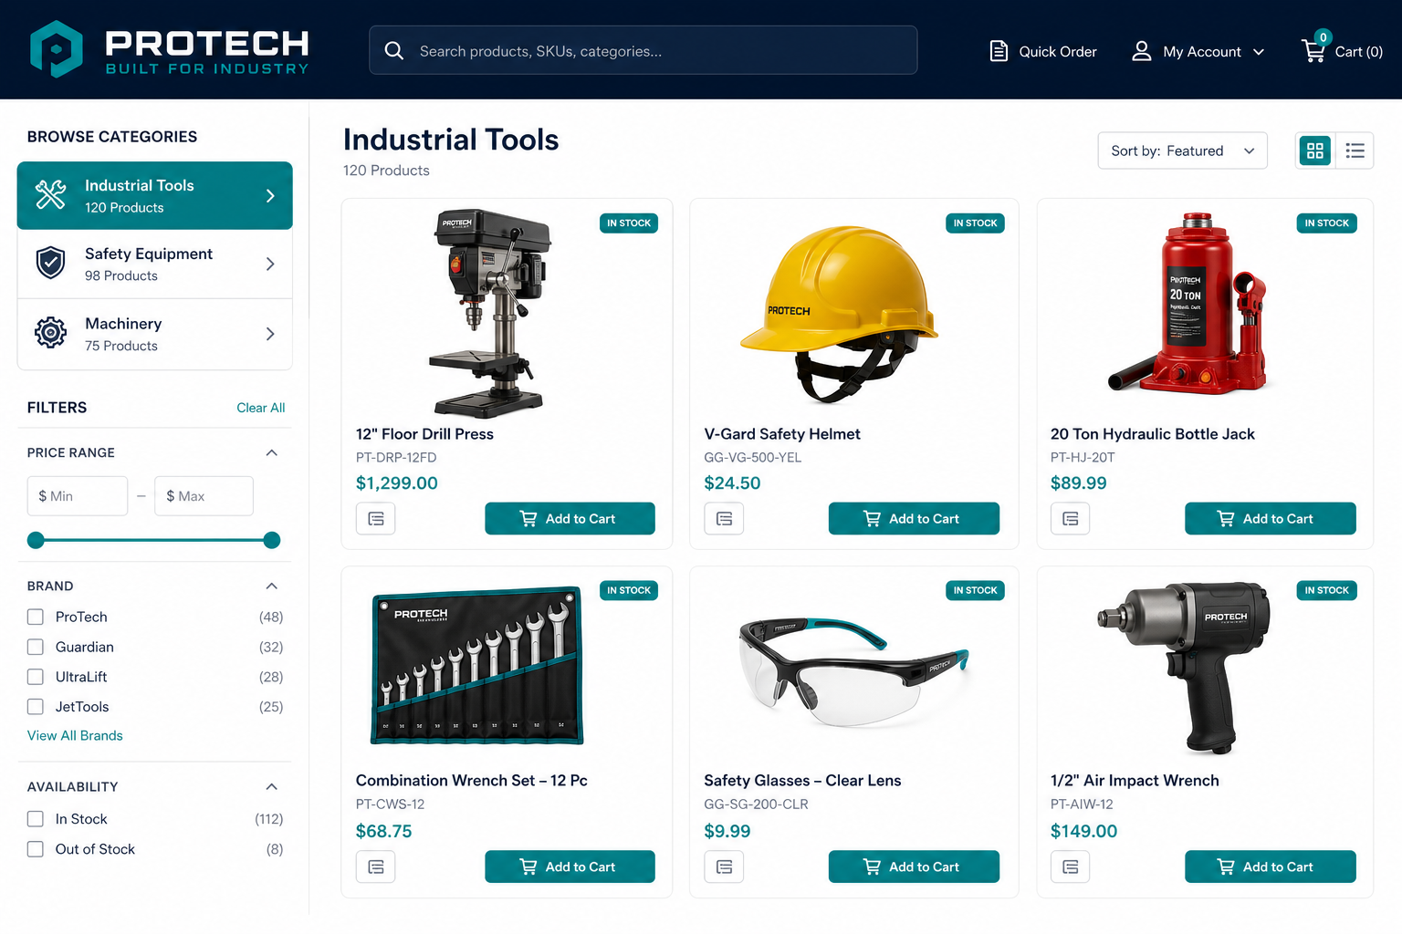Screen dimensions: 1402x934
Task: Open the yellow safety helmet product image
Action: click(838, 314)
